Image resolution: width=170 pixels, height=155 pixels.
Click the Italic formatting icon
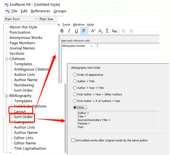(69, 31)
